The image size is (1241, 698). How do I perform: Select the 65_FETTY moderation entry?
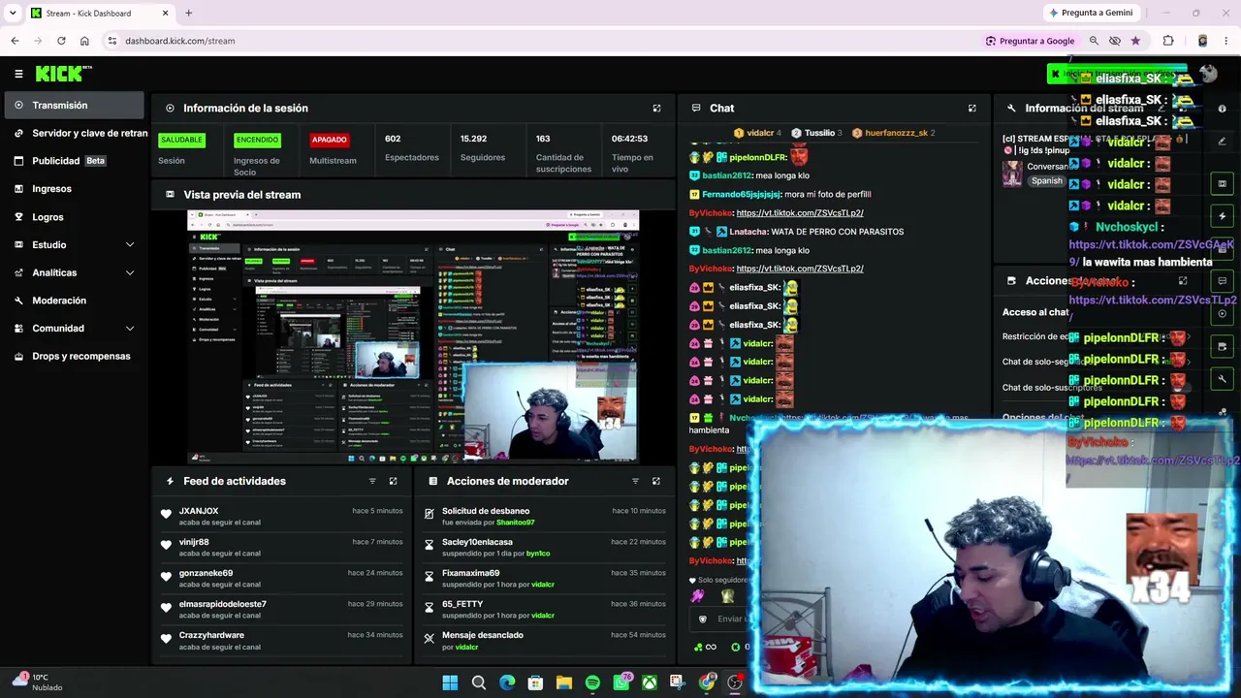(544, 610)
